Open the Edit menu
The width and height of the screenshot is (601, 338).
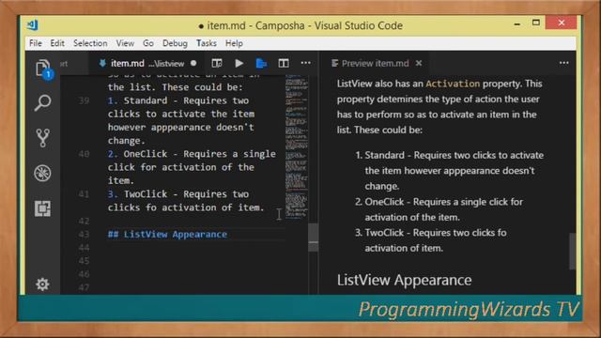(57, 43)
